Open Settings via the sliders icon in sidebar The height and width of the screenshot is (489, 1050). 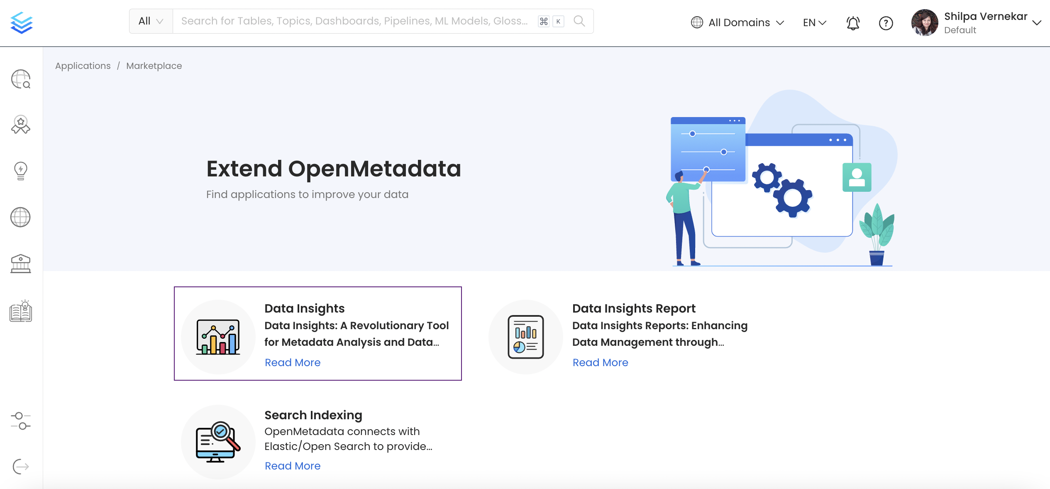[x=20, y=421]
